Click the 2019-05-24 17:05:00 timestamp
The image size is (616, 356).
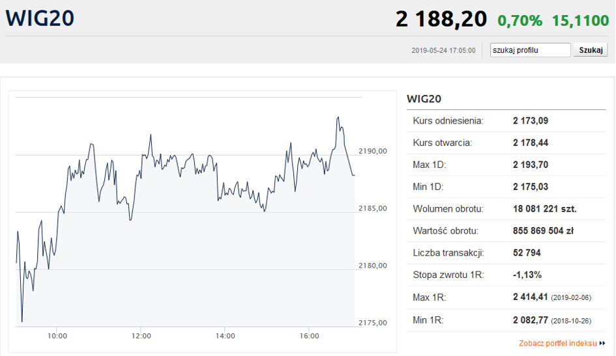click(443, 51)
